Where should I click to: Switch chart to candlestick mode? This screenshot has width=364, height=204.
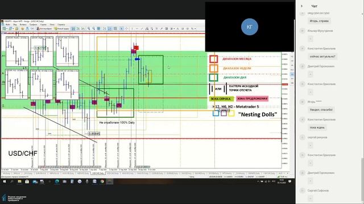point(78,29)
